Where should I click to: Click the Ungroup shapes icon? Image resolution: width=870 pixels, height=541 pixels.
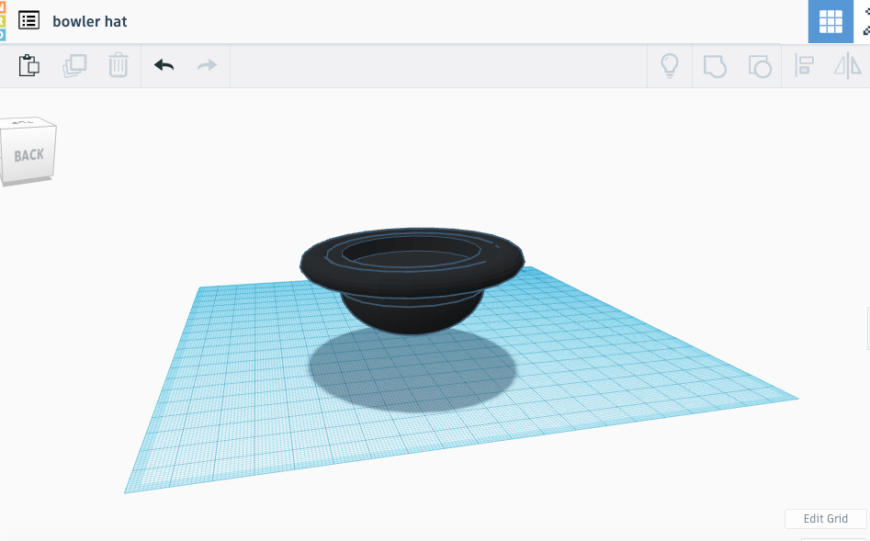759,66
